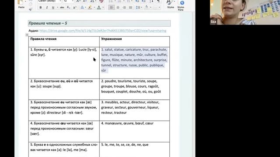Click the Paste button in the ribbon
This screenshot has width=280, height=157.
[x=21, y=4]
